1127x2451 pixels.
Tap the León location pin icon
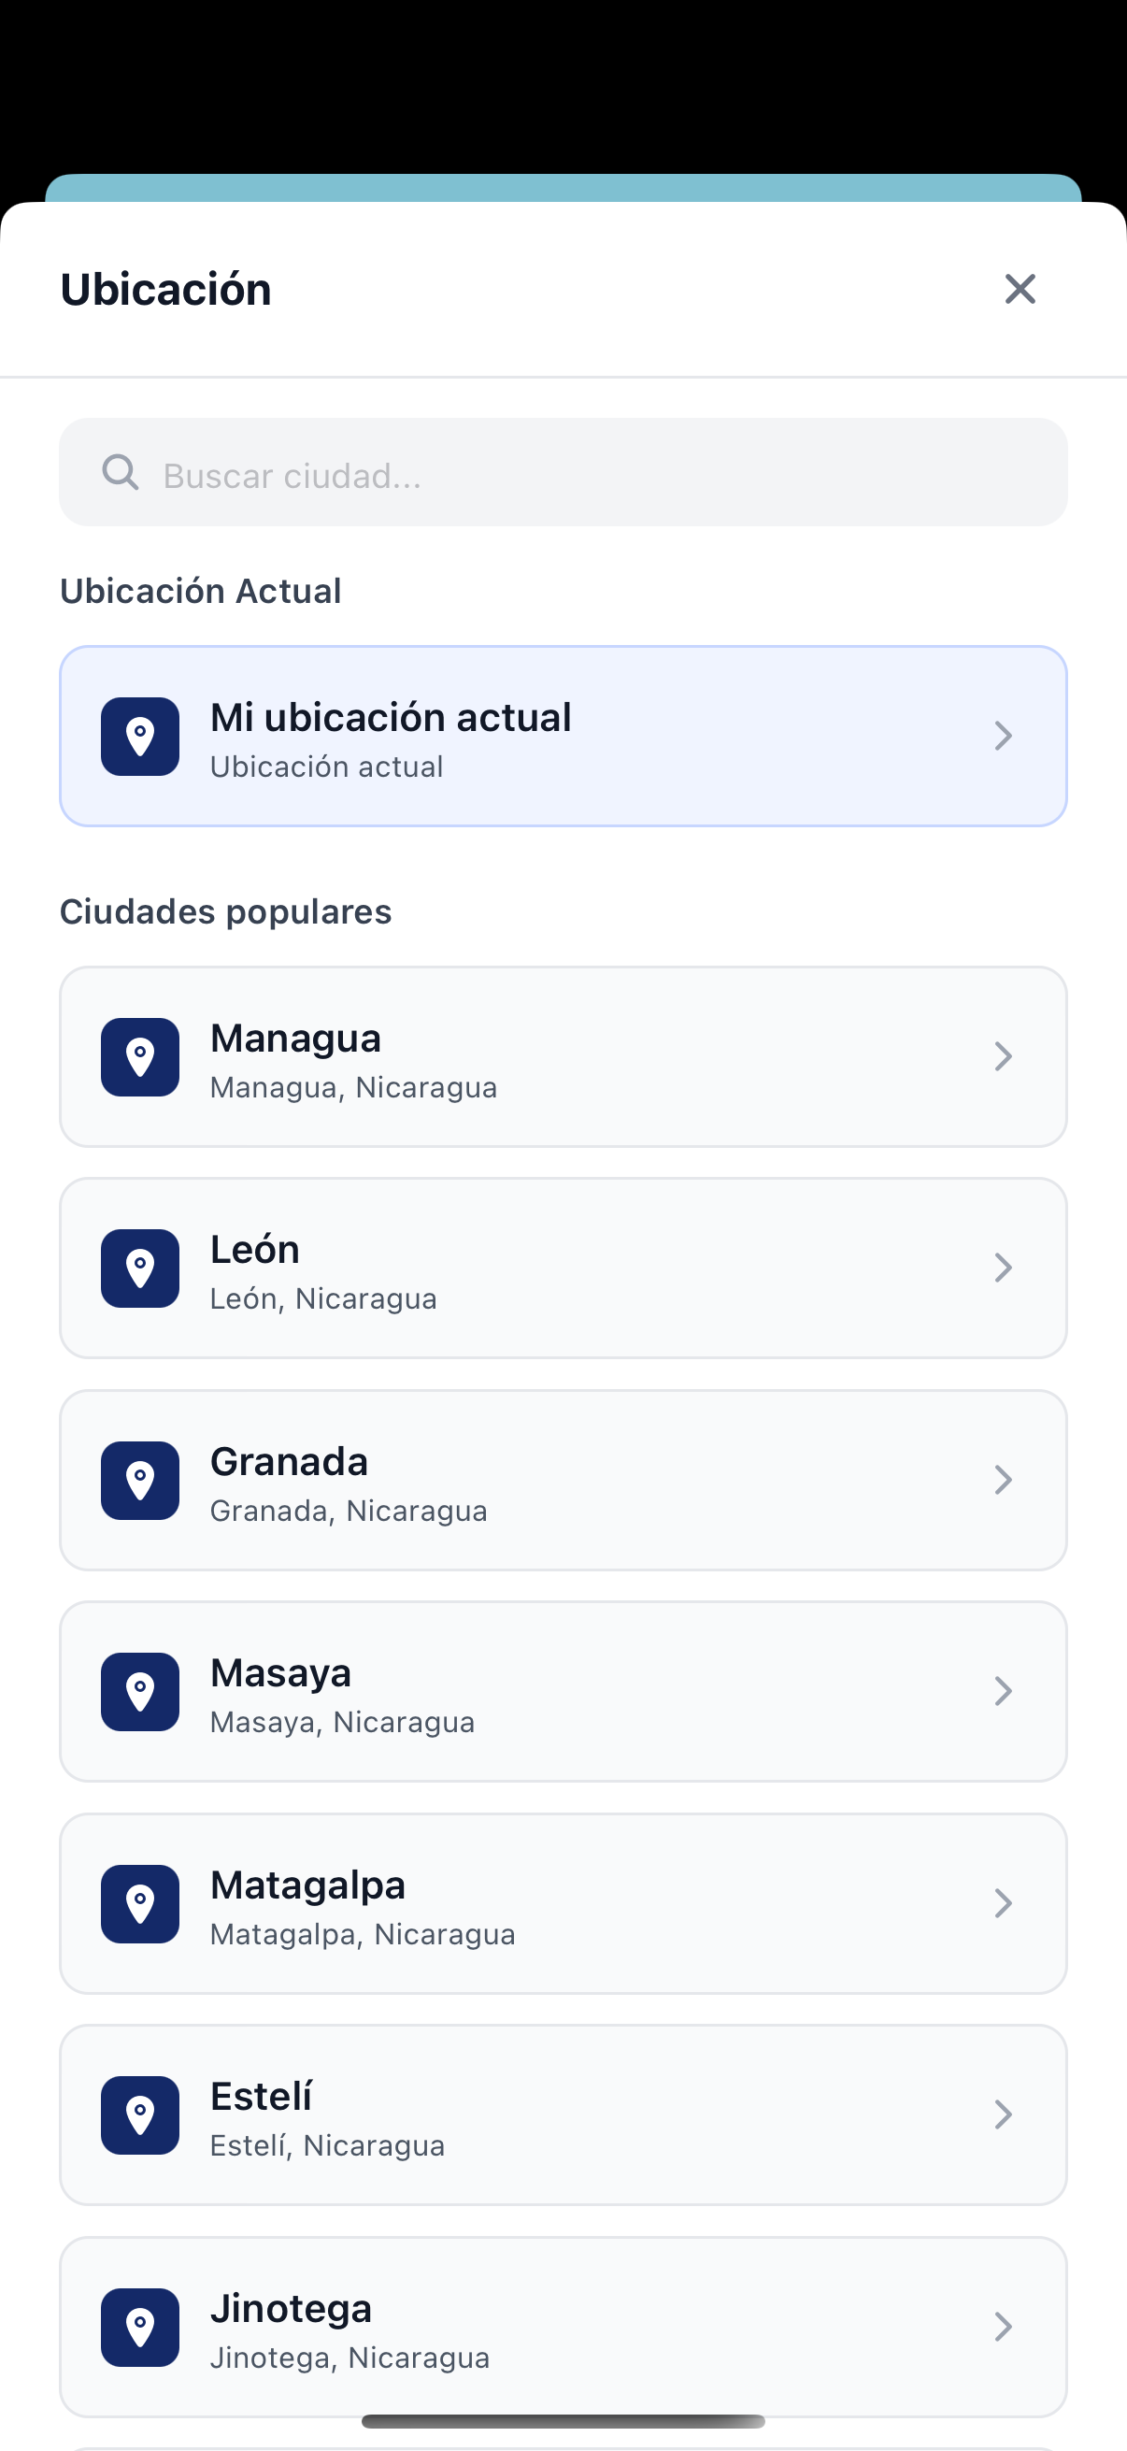(x=140, y=1268)
